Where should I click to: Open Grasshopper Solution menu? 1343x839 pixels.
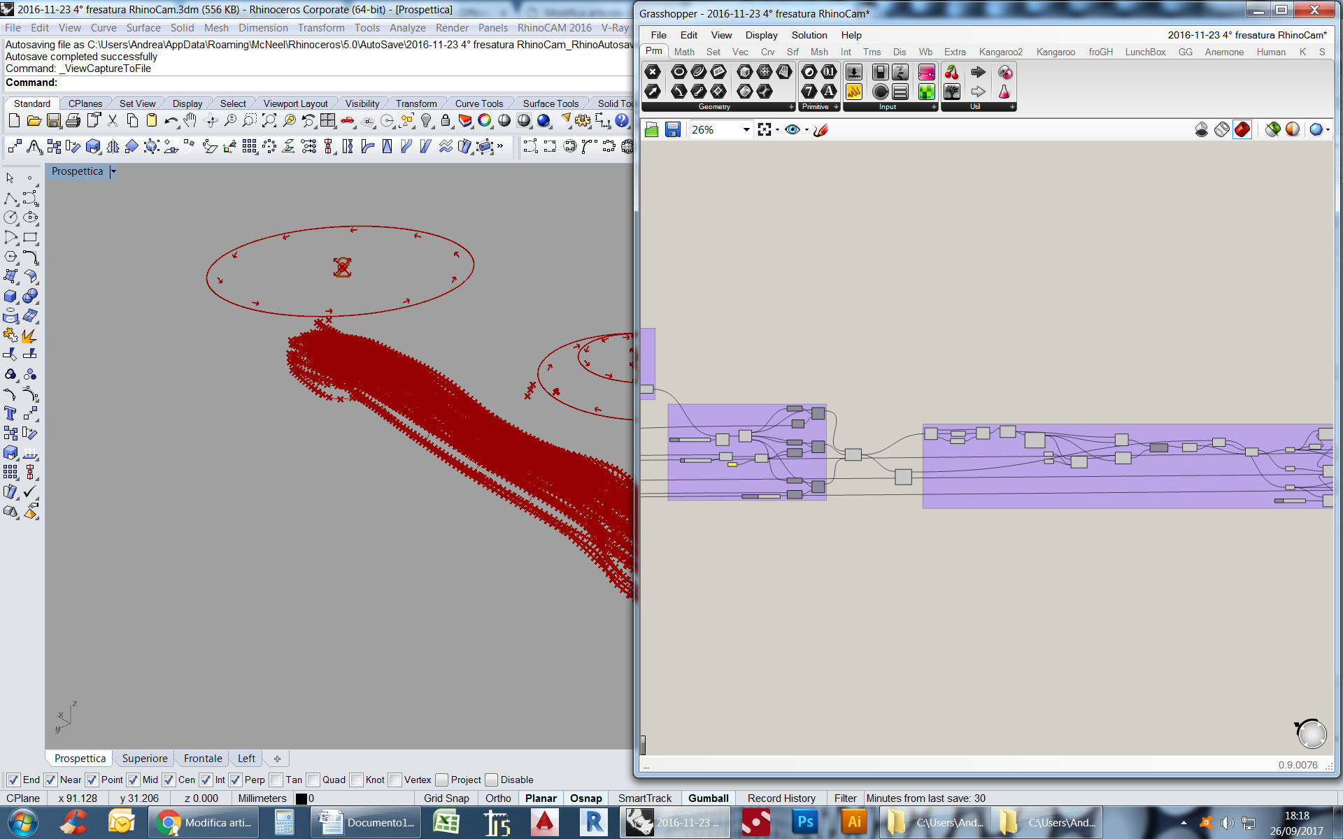point(809,35)
